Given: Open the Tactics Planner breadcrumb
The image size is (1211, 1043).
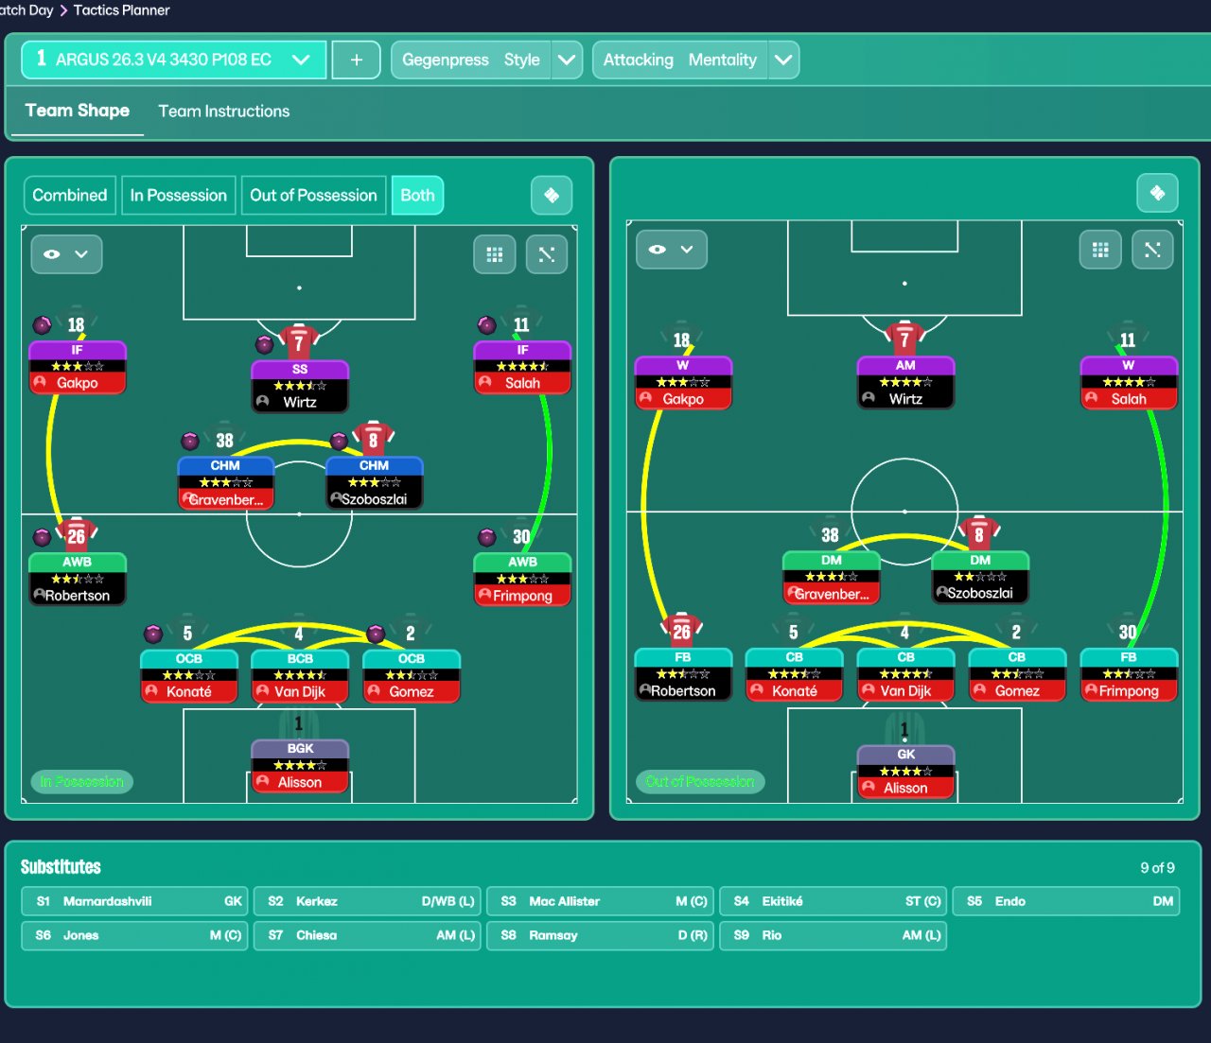Looking at the screenshot, I should click(122, 10).
